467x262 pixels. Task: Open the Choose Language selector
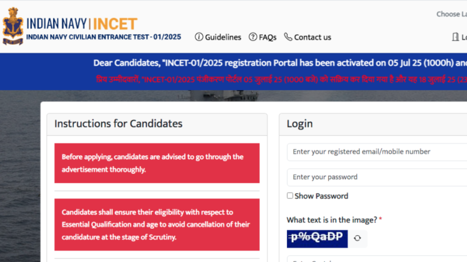(451, 14)
